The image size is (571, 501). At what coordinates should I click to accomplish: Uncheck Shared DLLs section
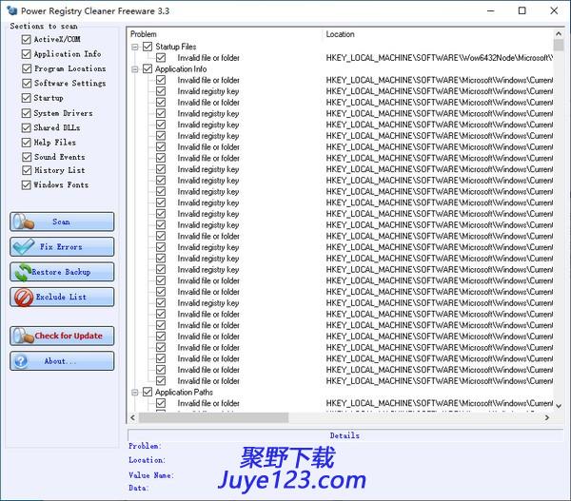tap(27, 127)
